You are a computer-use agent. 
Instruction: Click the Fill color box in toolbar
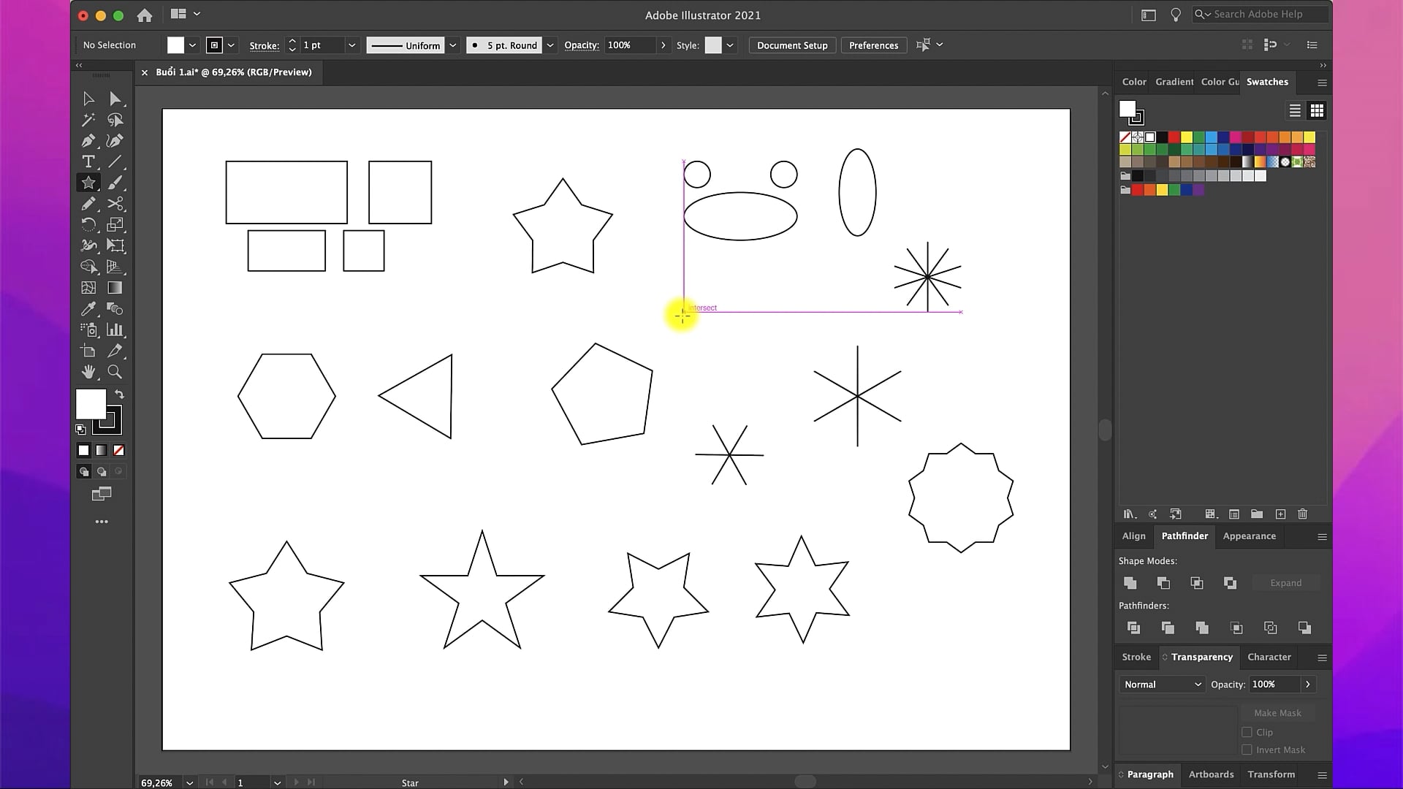(x=91, y=404)
